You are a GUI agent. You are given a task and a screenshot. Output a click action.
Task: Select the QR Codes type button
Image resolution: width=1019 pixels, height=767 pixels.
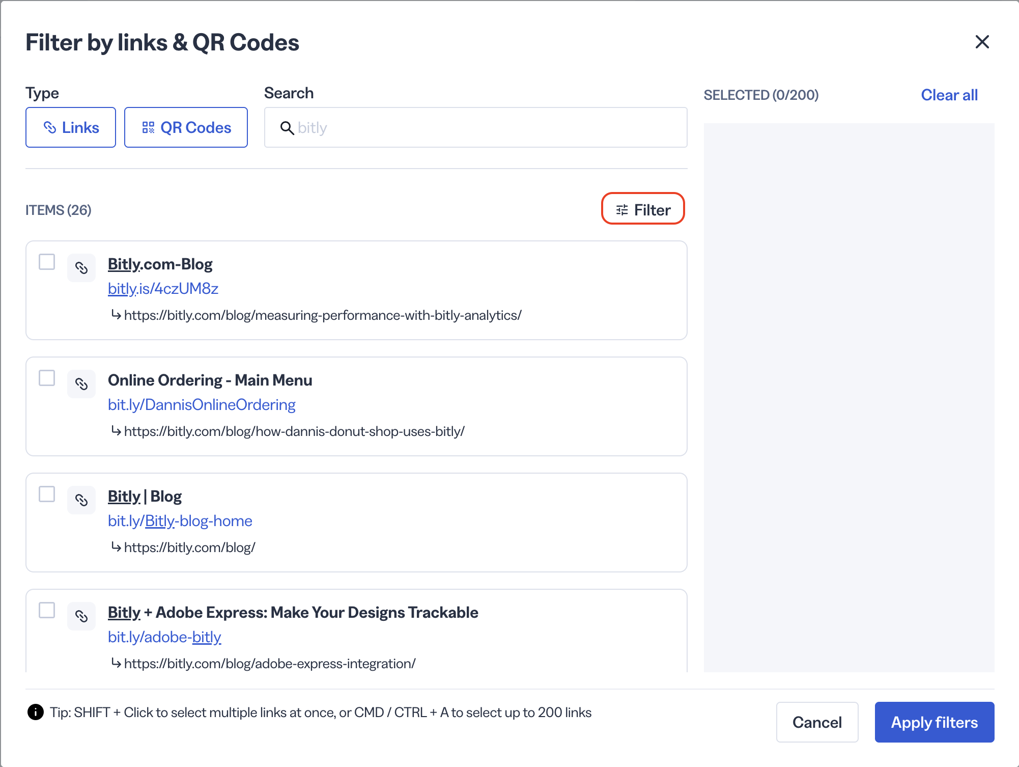coord(186,127)
